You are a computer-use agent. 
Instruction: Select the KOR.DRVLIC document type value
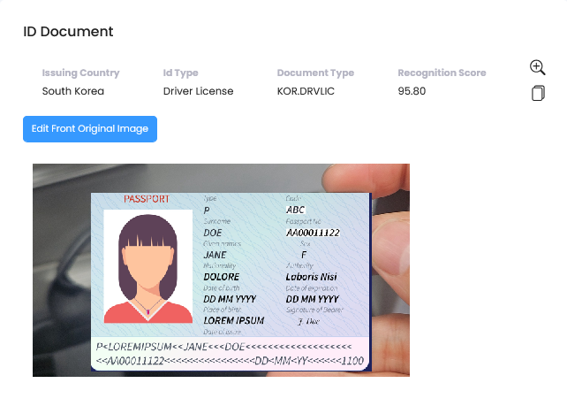click(306, 91)
